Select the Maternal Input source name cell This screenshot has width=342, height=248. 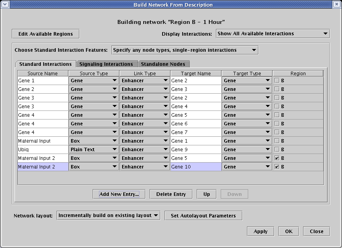coord(43,141)
